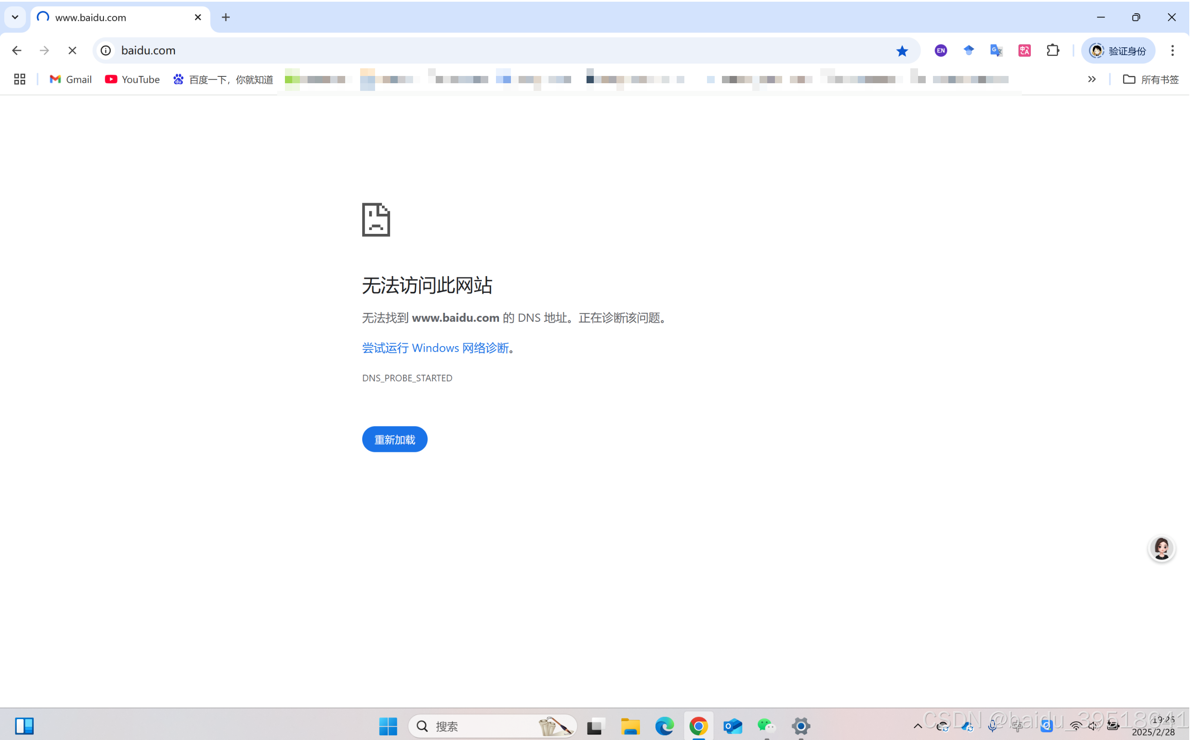The image size is (1191, 740).
Task: Click the address bar showing baidu.com
Action: click(x=490, y=50)
